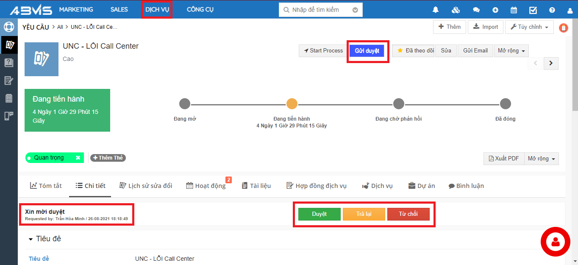This screenshot has height=265, width=578.
Task: Open the help question mark icon
Action: (x=552, y=10)
